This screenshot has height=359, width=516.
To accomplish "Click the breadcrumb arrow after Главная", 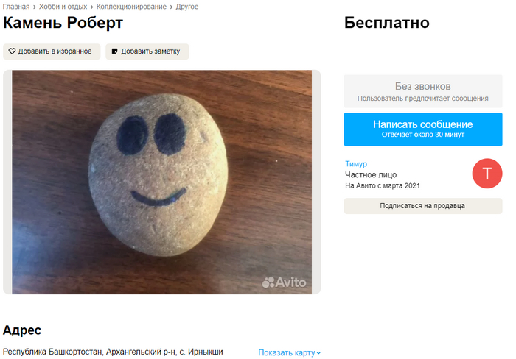I will coord(34,7).
